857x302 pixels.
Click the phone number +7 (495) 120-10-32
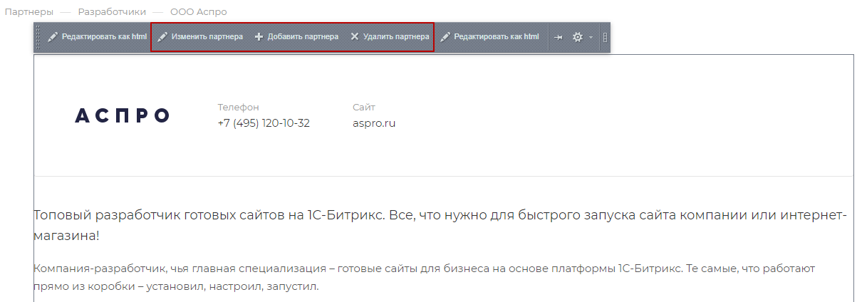point(264,123)
